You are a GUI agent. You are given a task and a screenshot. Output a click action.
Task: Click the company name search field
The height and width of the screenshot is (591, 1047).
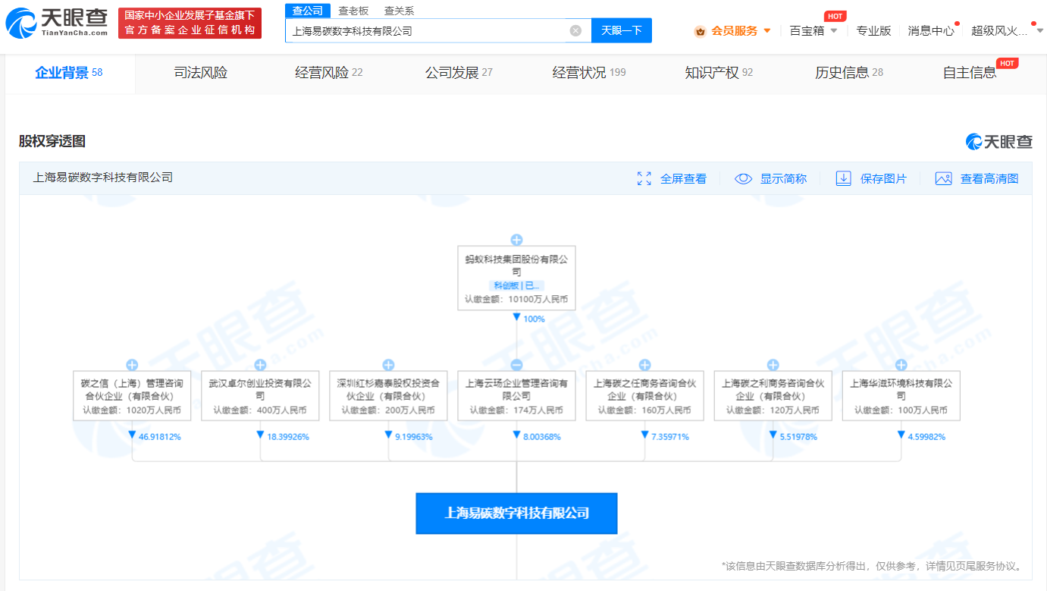[425, 31]
